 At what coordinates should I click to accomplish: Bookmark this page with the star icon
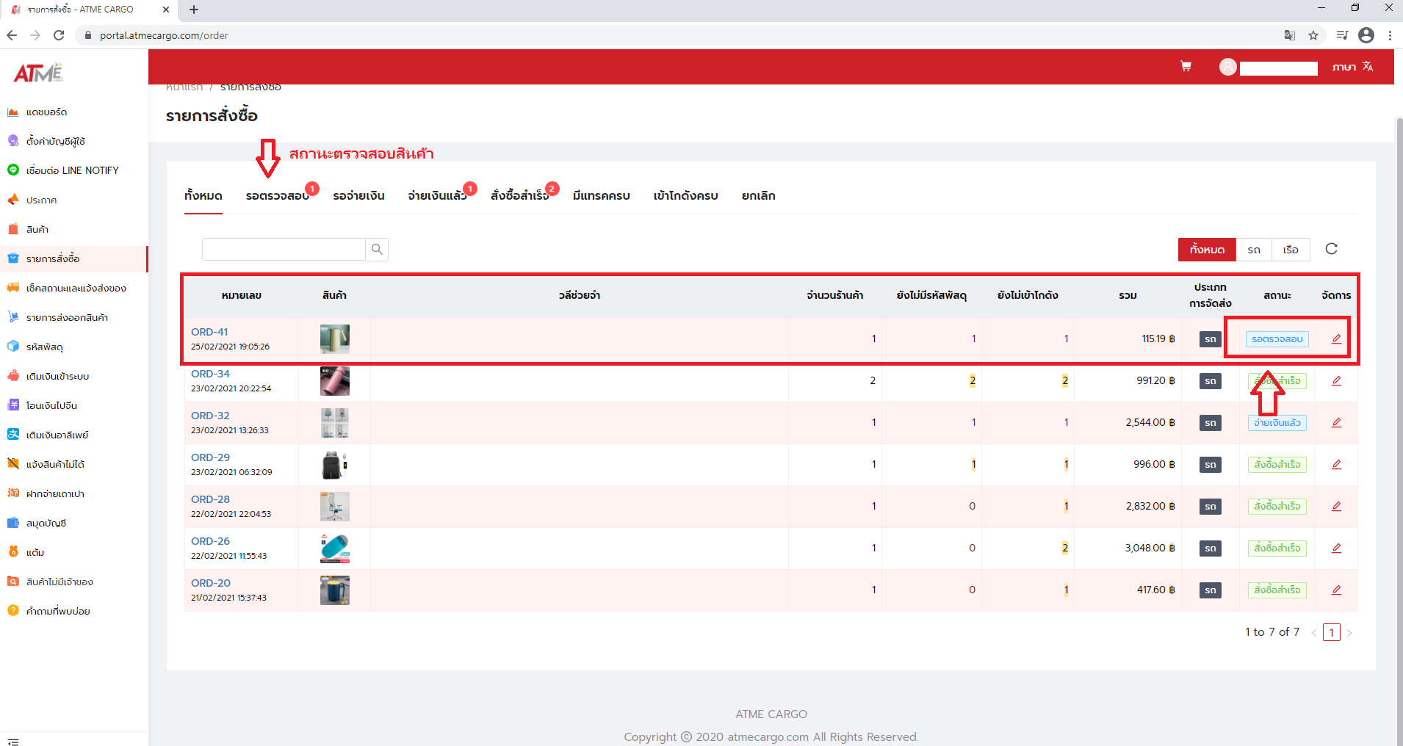[1313, 35]
